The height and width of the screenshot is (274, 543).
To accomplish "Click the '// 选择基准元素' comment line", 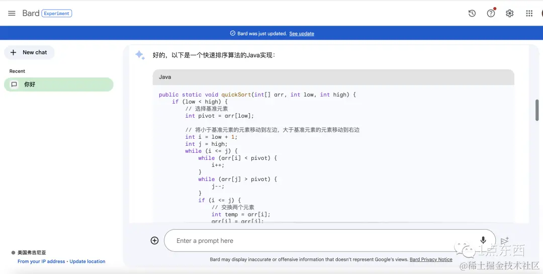I will point(207,109).
